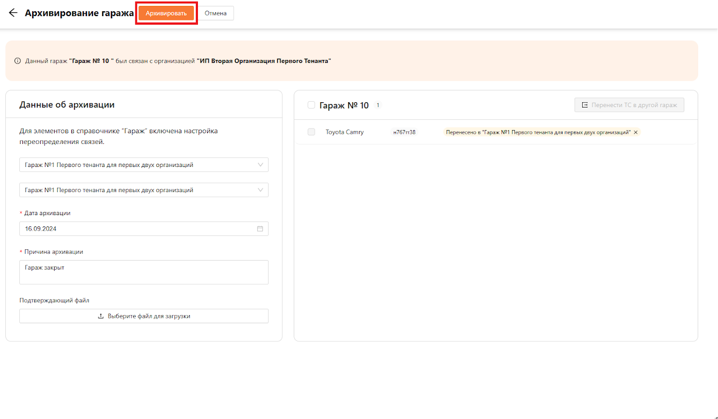Focus the Причина архивации text area
Image resolution: width=718 pixels, height=419 pixels.
pyautogui.click(x=143, y=272)
